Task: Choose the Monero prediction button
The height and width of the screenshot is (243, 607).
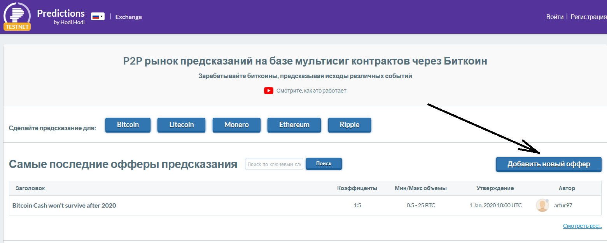Action: [x=236, y=125]
